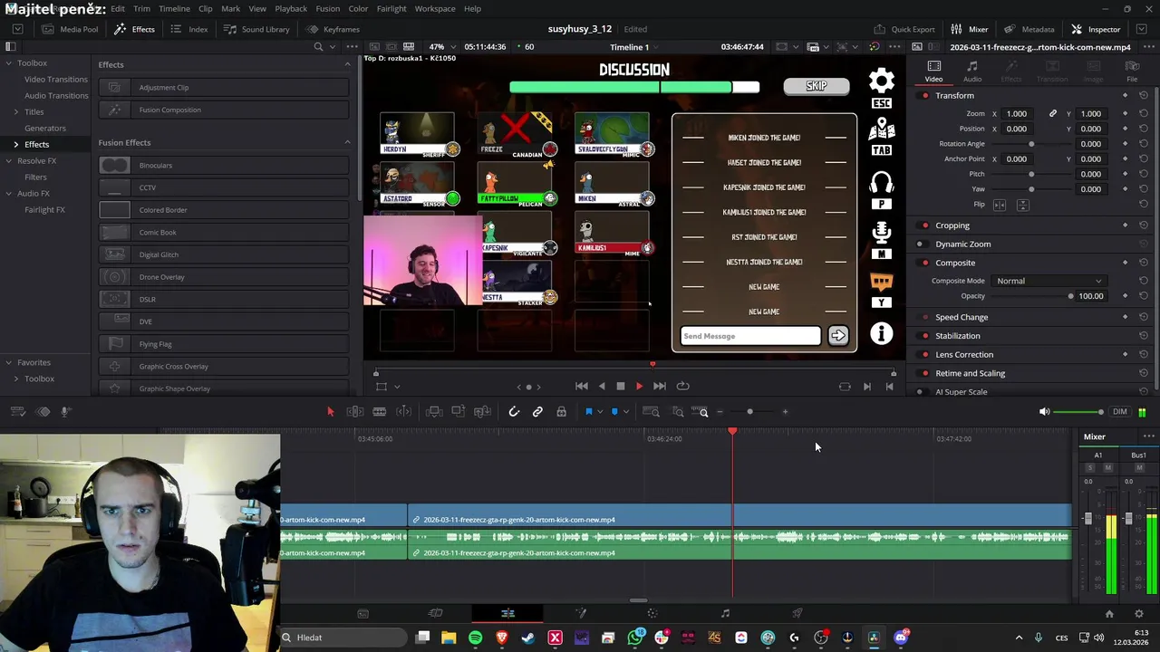Adjust the Opacity slider
The height and width of the screenshot is (652, 1160).
coord(1031,296)
